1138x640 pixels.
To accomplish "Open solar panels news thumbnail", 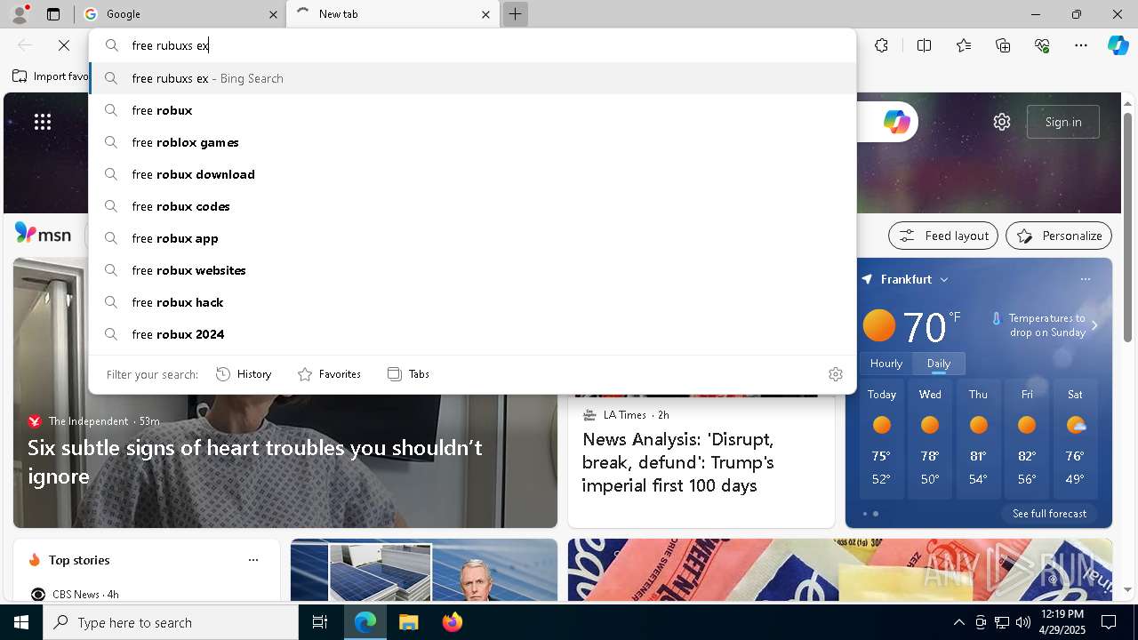I will coord(424,570).
